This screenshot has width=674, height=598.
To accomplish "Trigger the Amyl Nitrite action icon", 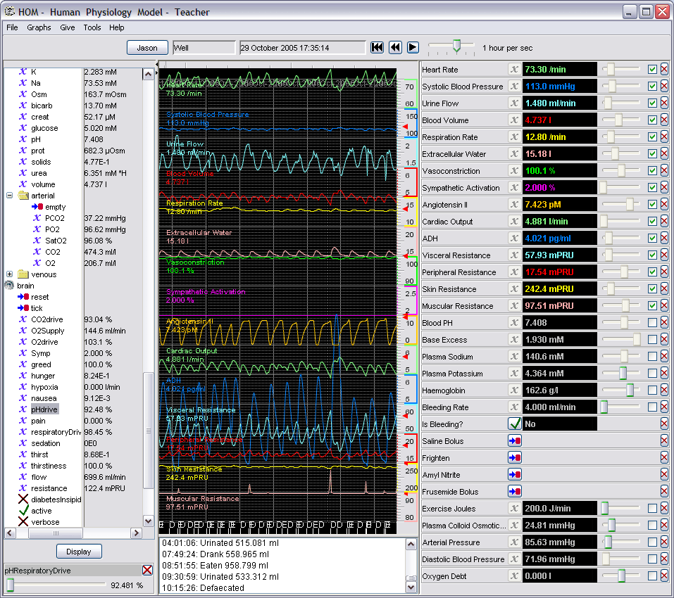I will (514, 475).
